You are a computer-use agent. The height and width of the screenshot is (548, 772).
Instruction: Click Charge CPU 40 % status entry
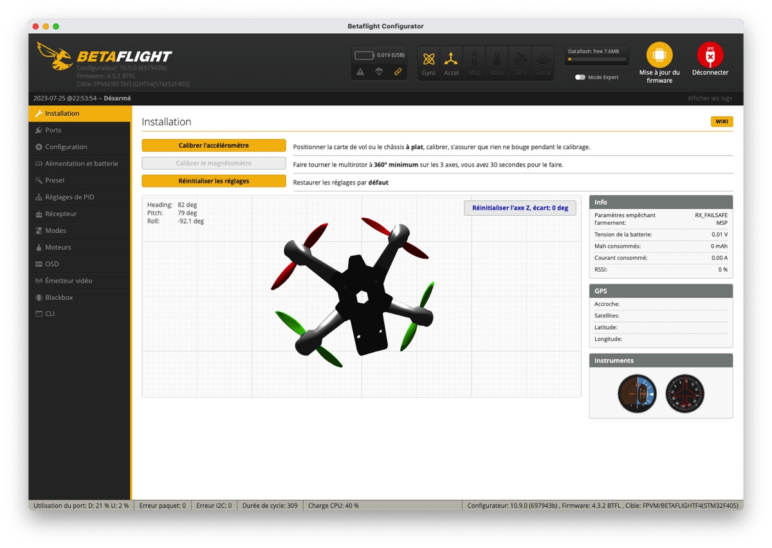point(333,506)
